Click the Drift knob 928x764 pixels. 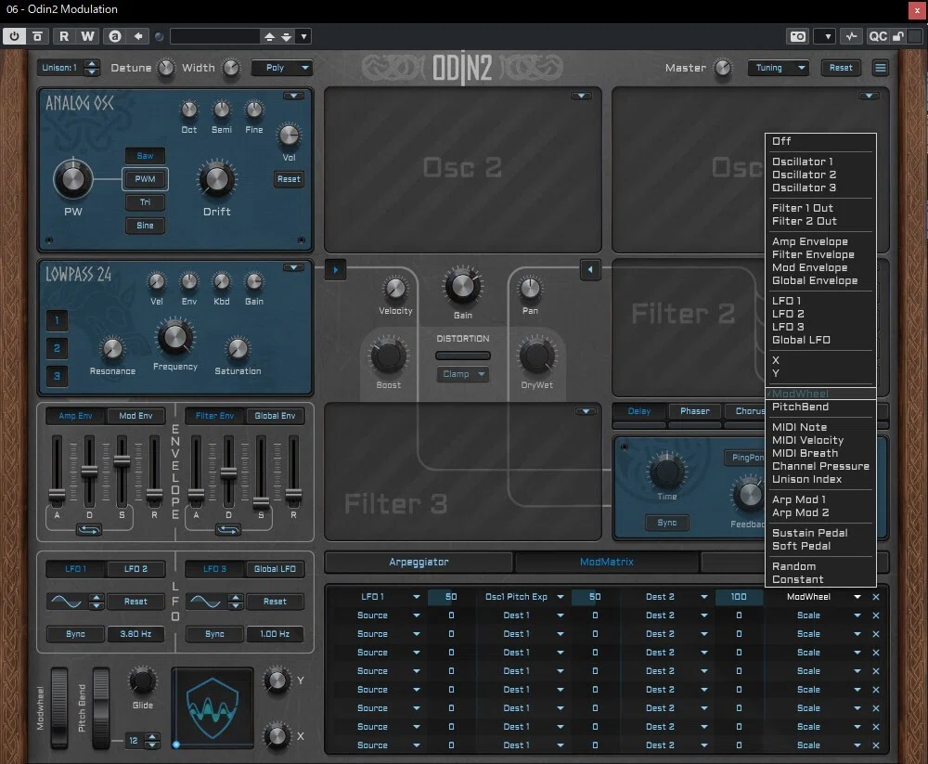pos(216,179)
